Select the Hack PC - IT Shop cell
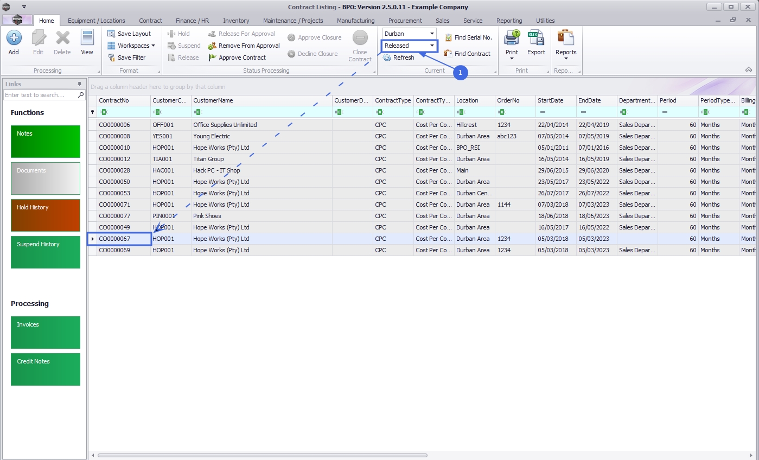759x460 pixels. coord(262,170)
